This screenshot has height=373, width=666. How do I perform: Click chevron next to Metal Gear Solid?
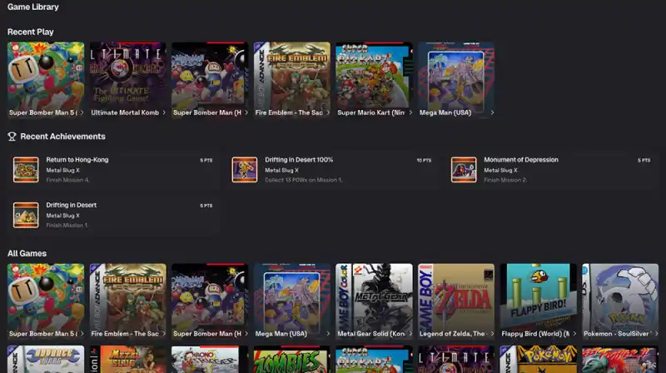coord(410,334)
